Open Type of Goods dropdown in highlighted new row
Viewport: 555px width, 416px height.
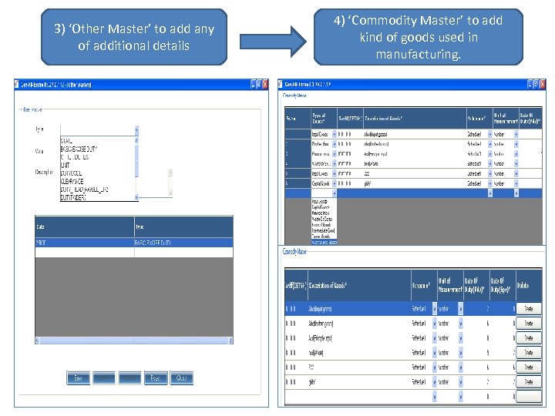point(334,193)
